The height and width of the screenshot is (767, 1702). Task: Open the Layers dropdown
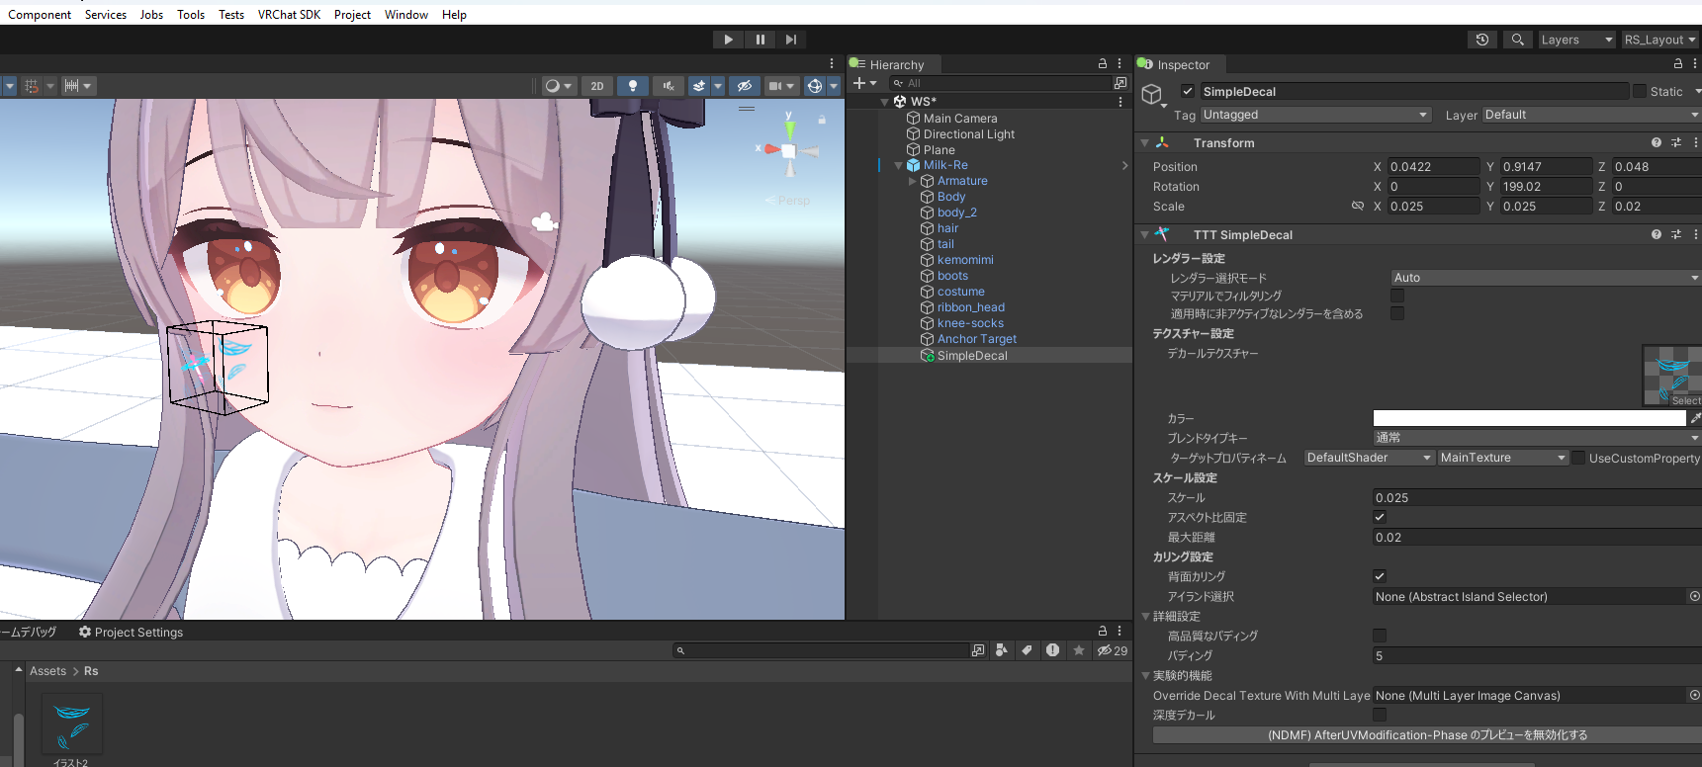click(x=1576, y=40)
